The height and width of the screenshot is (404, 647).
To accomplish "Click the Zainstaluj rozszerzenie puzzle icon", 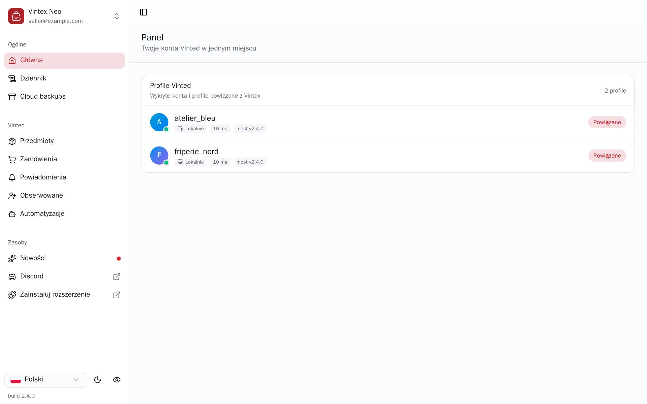I will coord(12,295).
